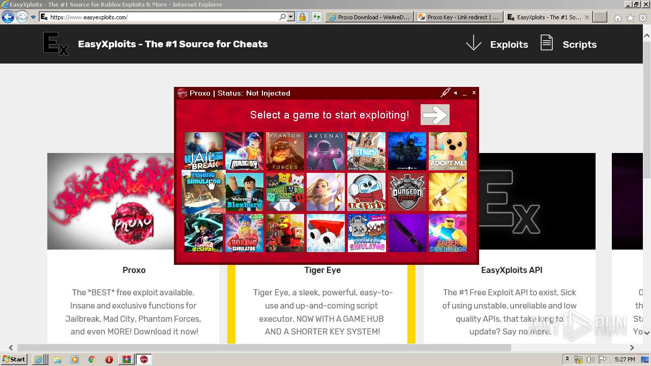Choose the golden rifle game thumbnail
651x366 pixels.
tap(448, 192)
